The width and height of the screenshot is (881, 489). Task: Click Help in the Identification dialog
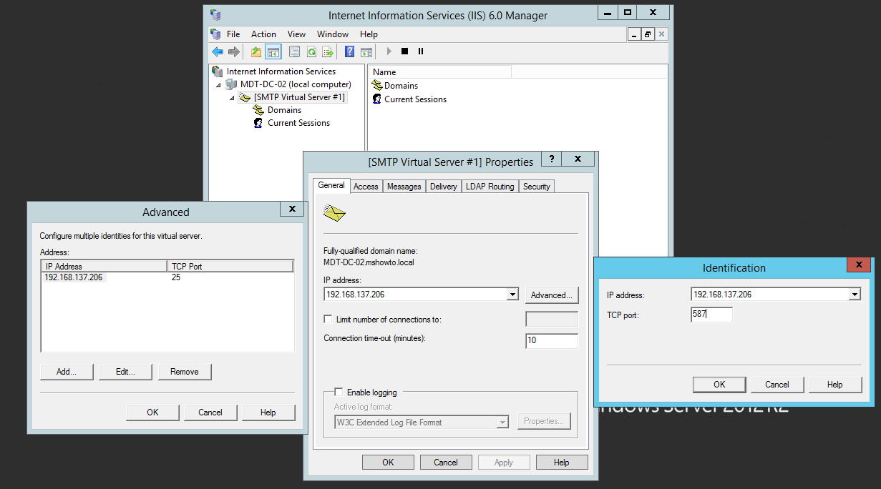tap(835, 385)
